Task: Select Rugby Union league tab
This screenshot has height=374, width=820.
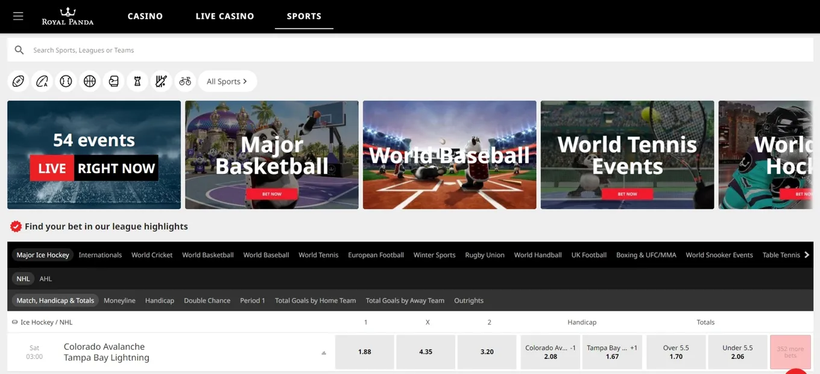Action: pos(485,255)
